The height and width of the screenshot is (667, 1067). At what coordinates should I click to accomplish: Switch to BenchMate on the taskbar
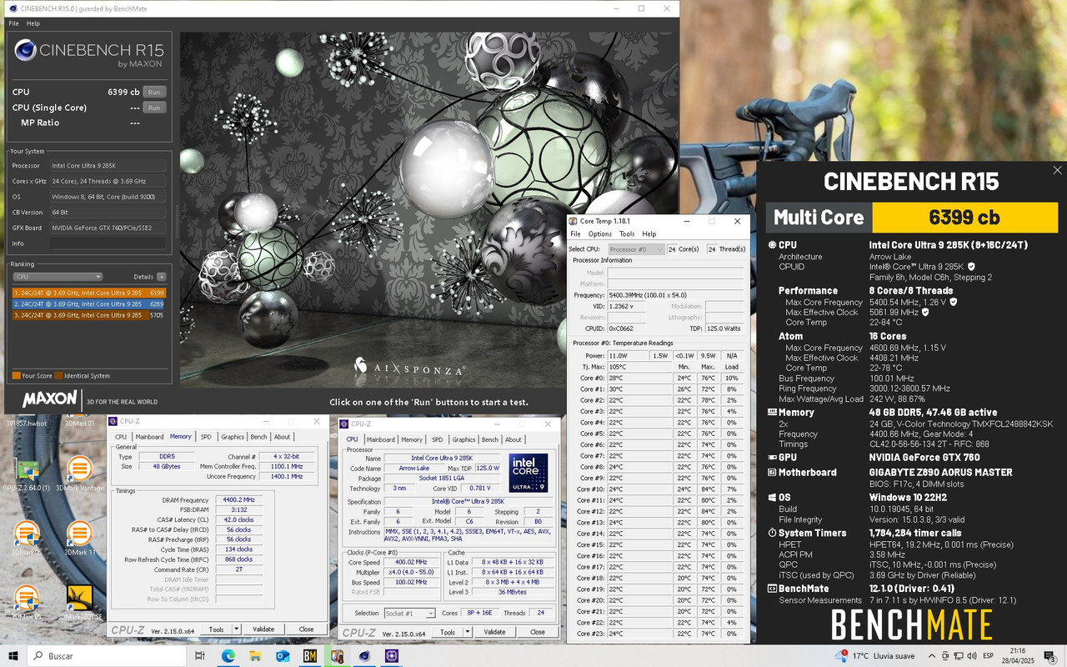[310, 656]
